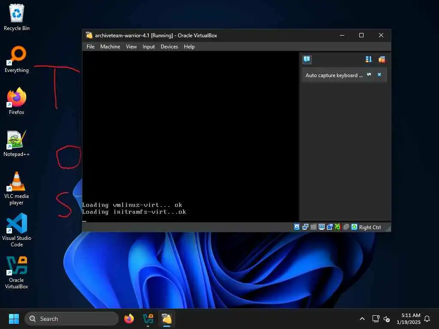This screenshot has width=439, height=329.
Task: Open the Machine menu
Action: click(110, 47)
